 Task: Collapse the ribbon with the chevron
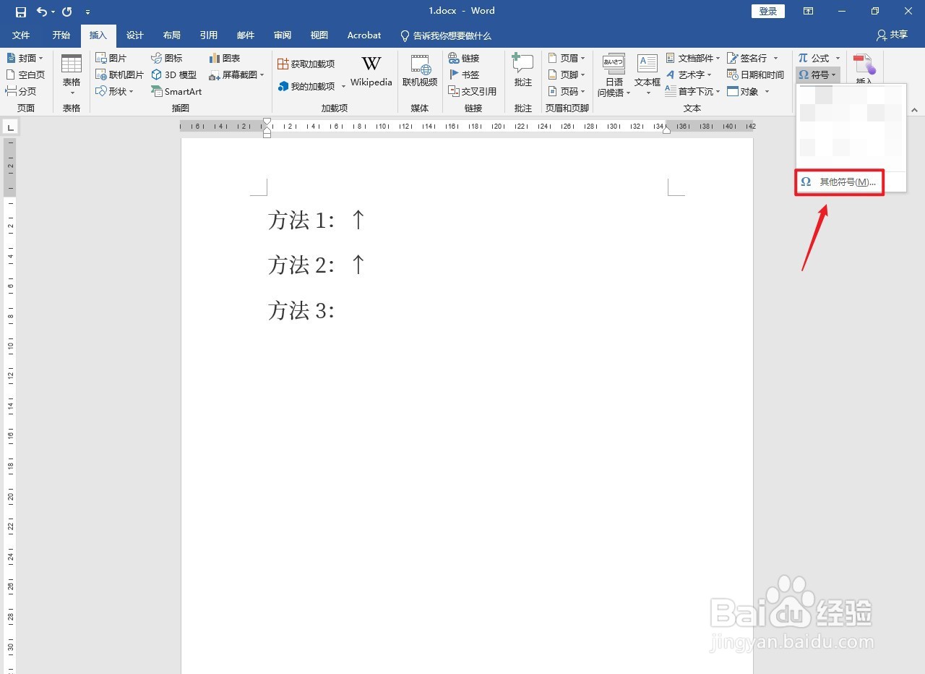914,110
